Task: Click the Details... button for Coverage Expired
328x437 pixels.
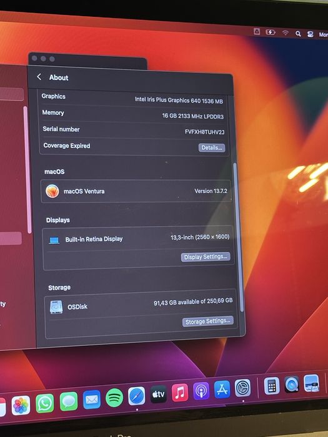Action: [x=212, y=148]
